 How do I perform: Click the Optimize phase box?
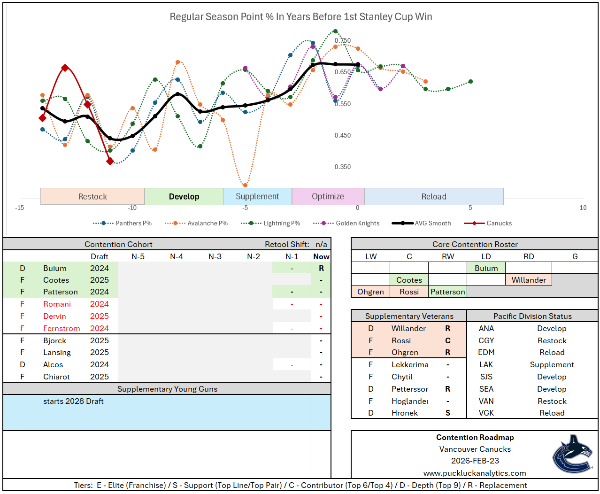[x=328, y=197]
